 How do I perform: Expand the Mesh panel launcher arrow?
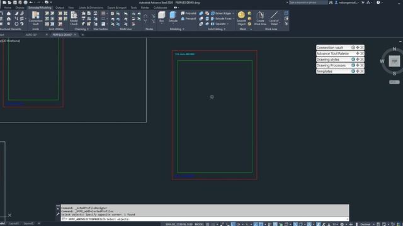point(251,30)
